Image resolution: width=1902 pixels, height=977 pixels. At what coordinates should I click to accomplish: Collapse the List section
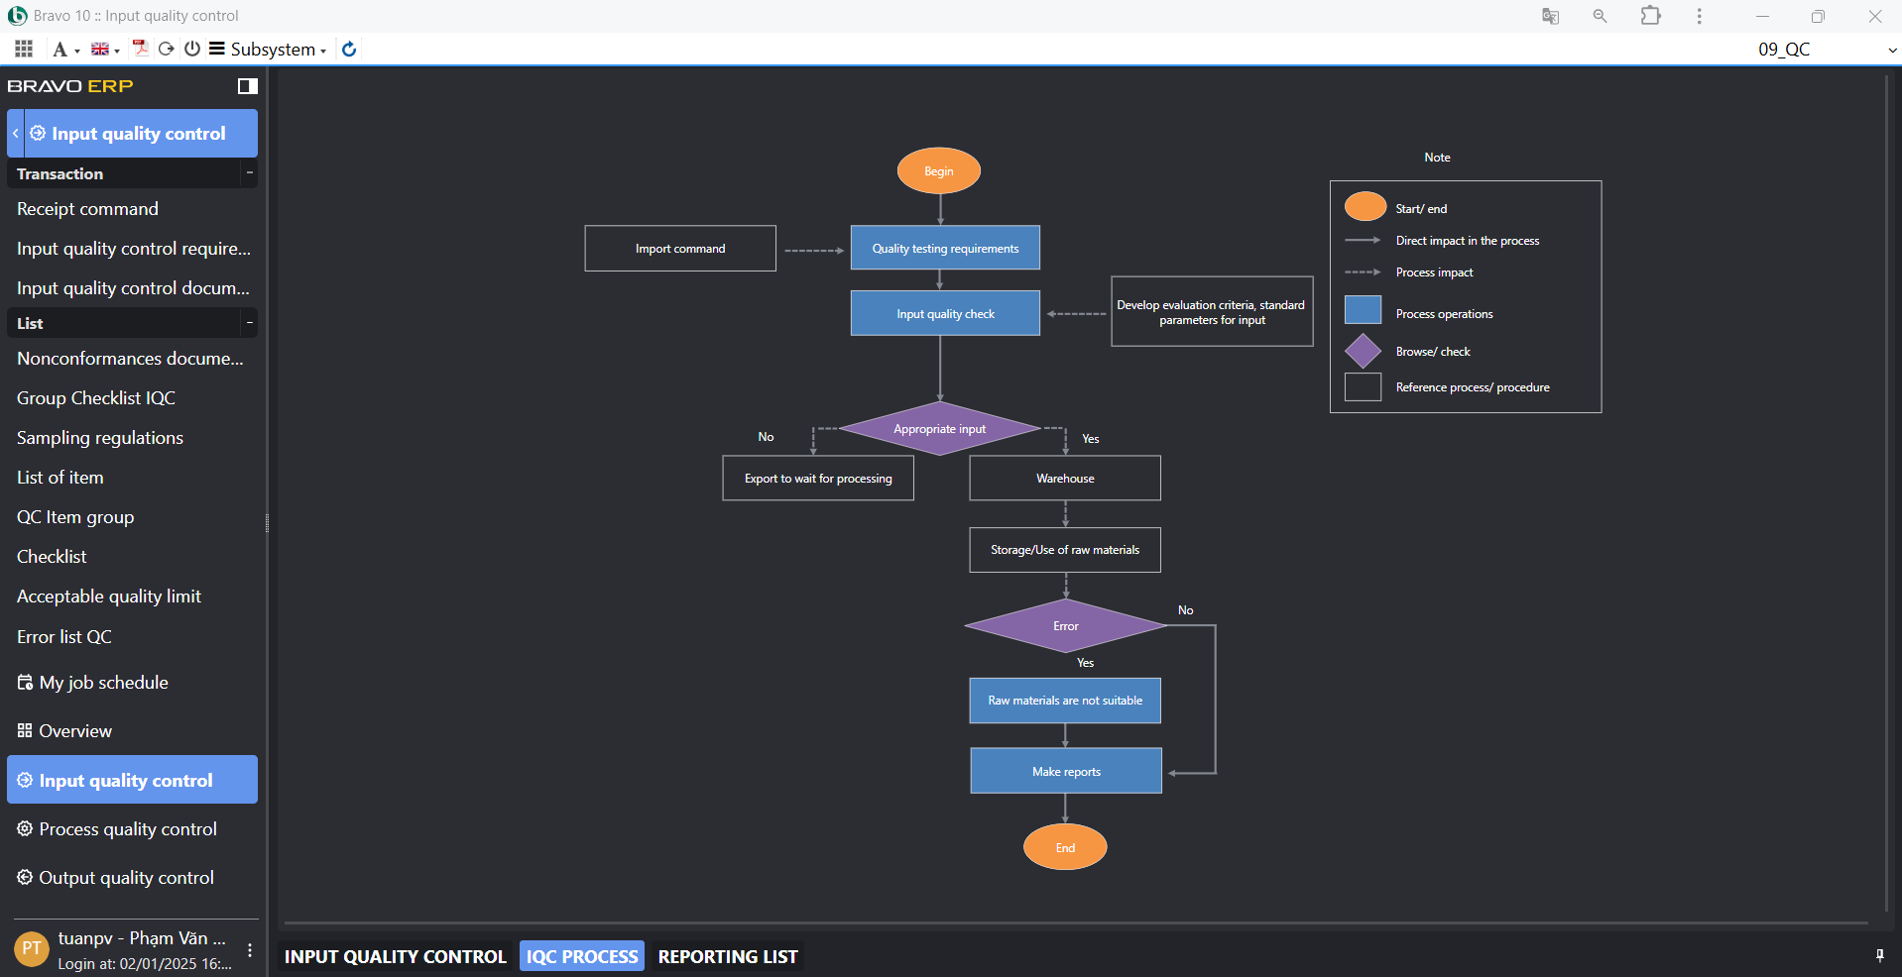coord(249,323)
